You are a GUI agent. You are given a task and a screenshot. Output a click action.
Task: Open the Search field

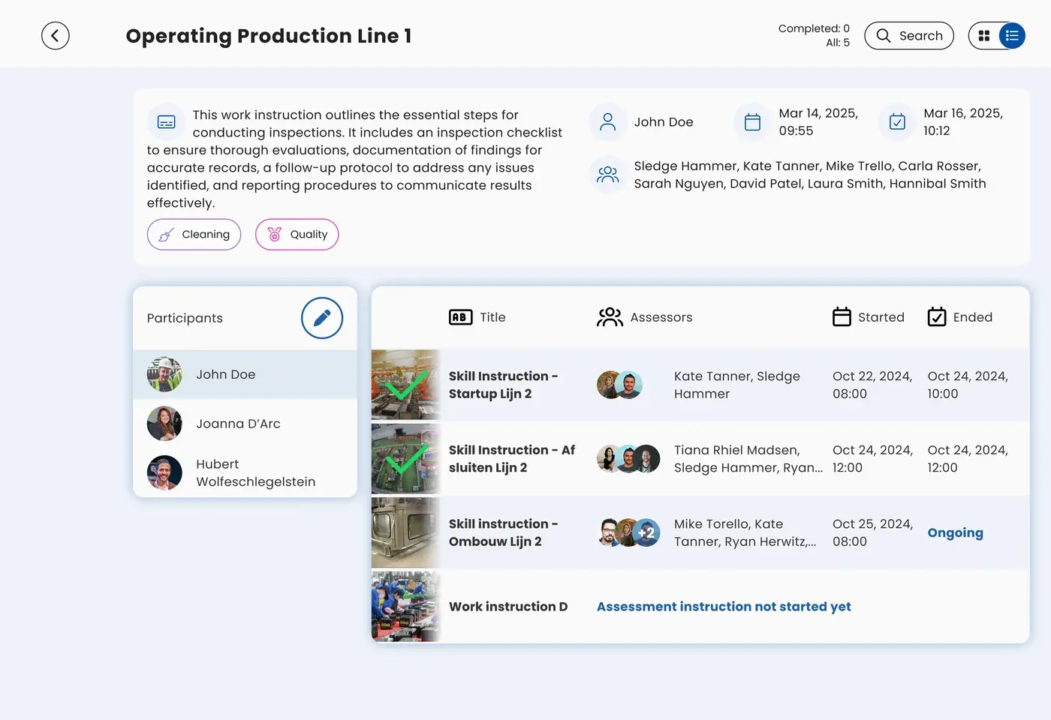tap(909, 36)
